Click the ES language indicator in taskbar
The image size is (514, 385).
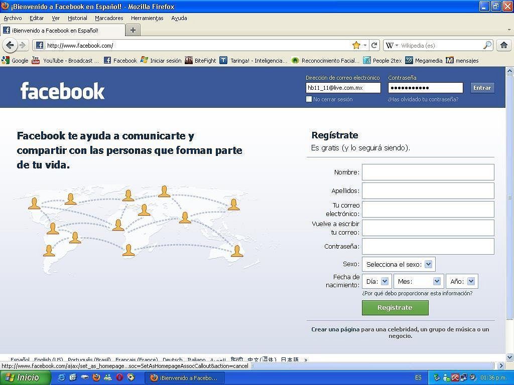[418, 377]
